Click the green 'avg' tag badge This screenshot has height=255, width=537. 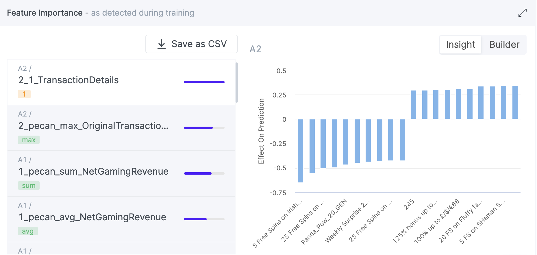coord(28,231)
